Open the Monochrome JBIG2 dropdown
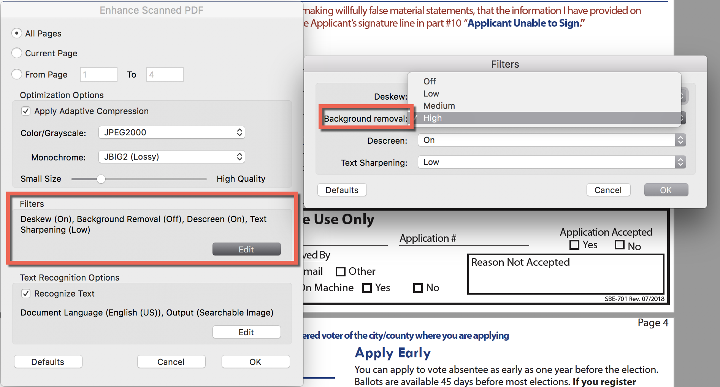 click(171, 157)
